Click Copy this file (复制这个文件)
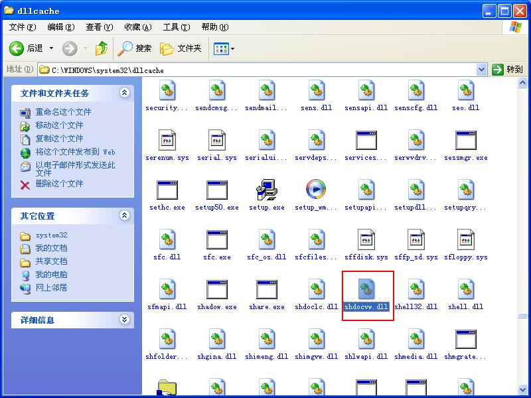 (x=59, y=139)
